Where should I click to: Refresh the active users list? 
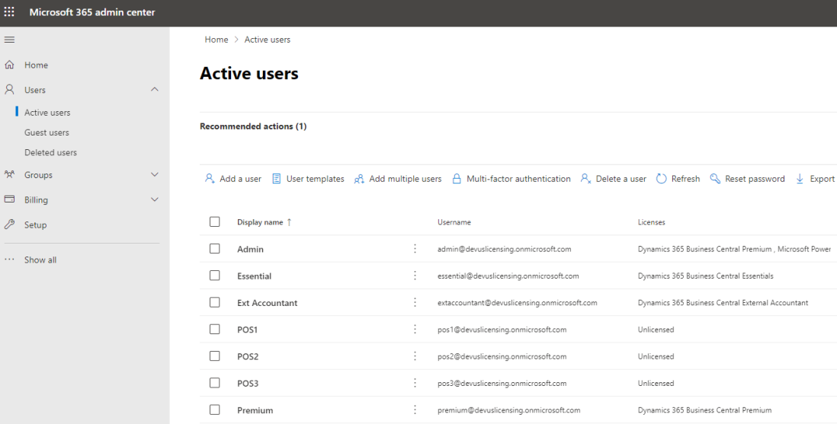click(x=662, y=179)
